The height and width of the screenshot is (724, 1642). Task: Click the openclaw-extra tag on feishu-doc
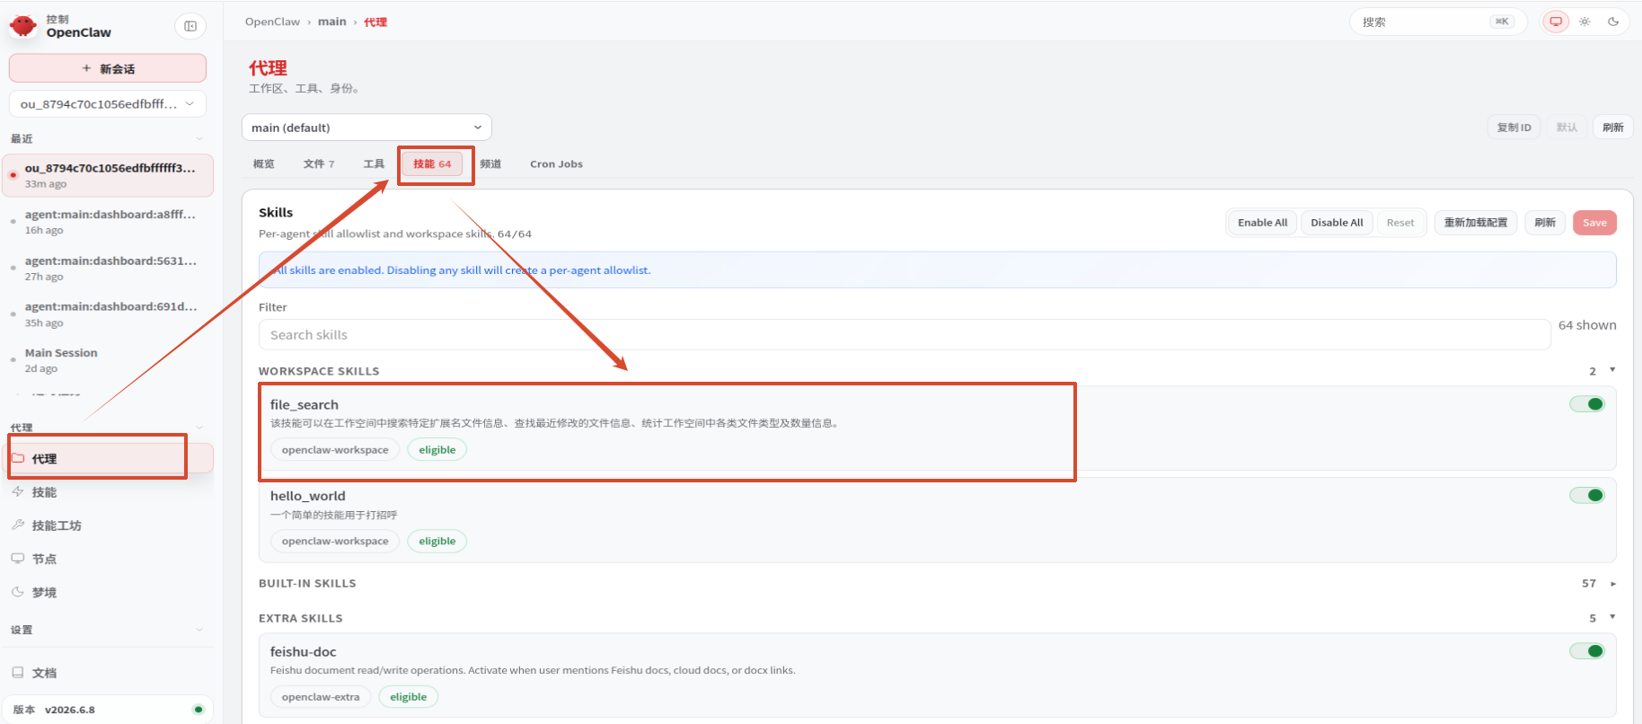click(321, 697)
